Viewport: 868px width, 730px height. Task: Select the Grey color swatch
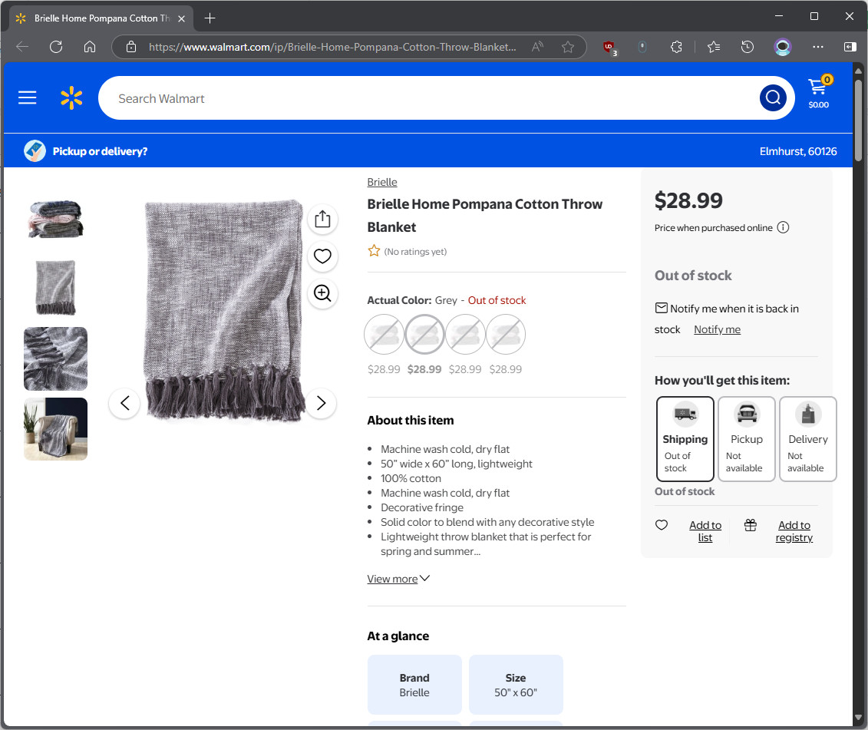[424, 335]
